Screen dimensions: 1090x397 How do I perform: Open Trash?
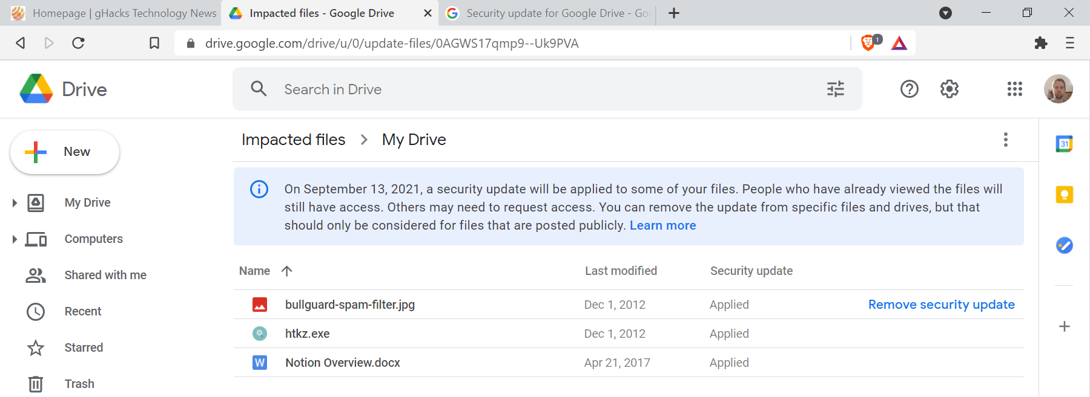[79, 384]
